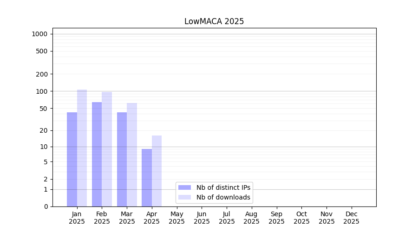The width and height of the screenshot is (418, 232).
Task: Click the 1000 y-axis tick label
Action: coord(39,34)
